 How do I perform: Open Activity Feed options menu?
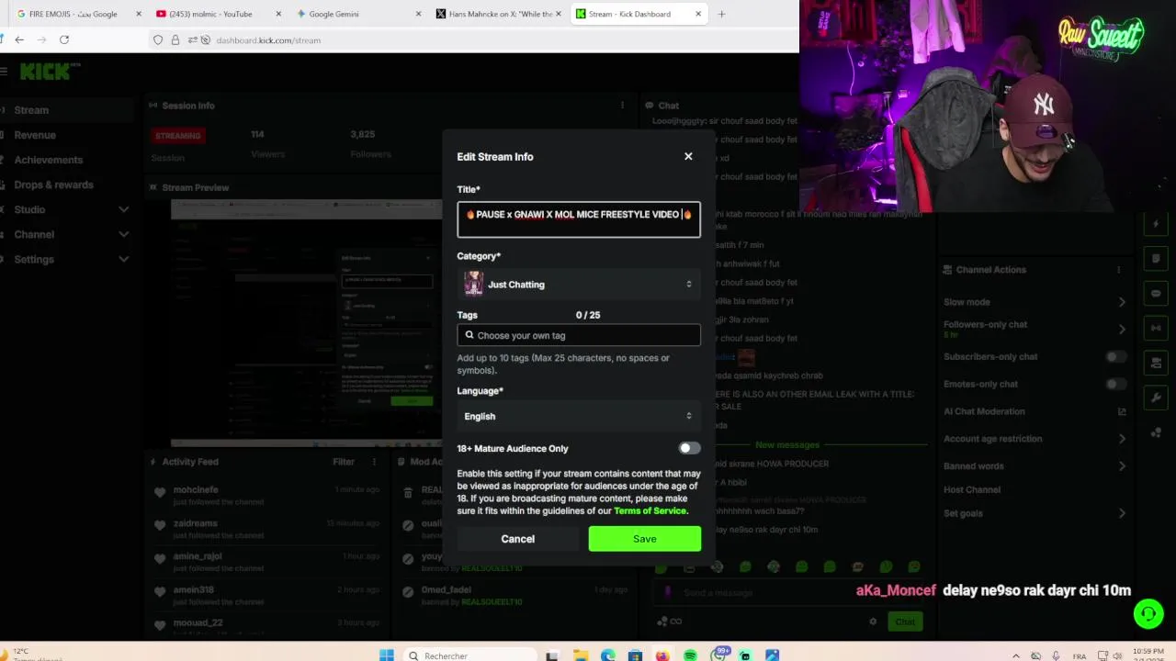[374, 462]
